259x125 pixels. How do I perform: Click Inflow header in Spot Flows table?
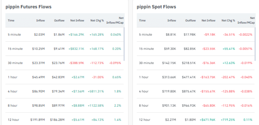(172, 20)
